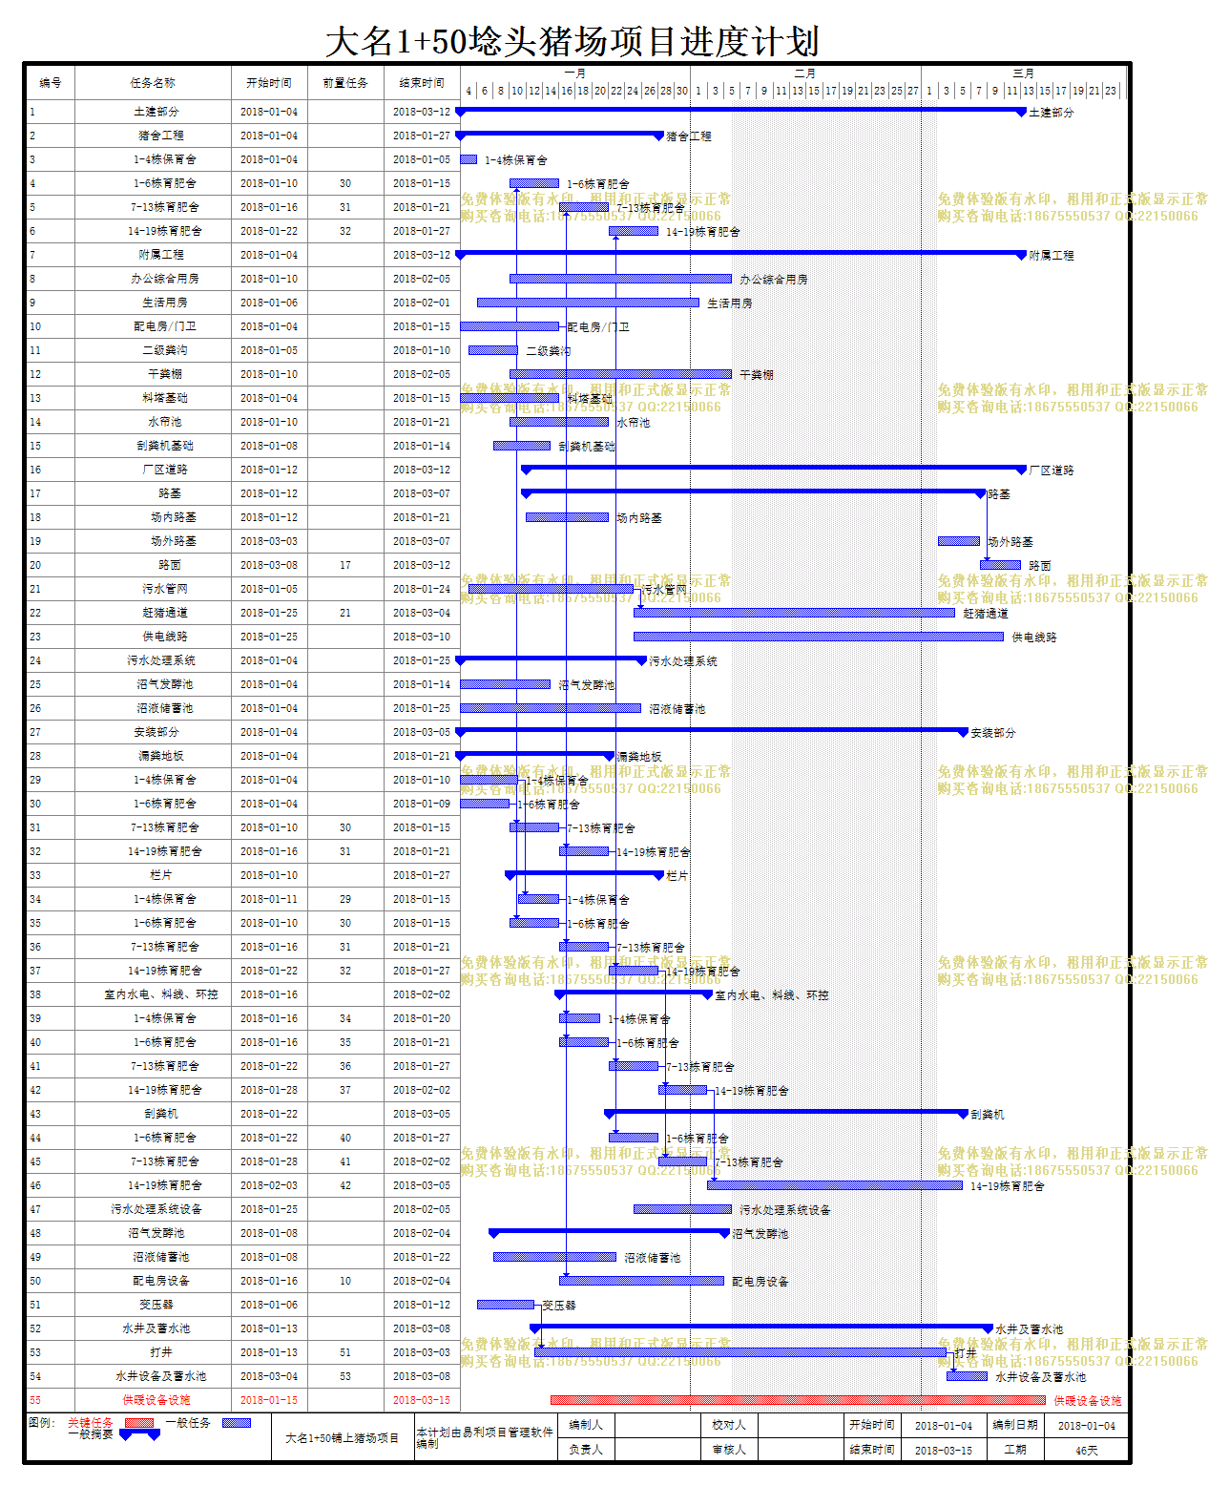Select the 厂区道路 task name cell in row 16
Viewport: 1208px width, 1485px height.
pyautogui.click(x=153, y=470)
